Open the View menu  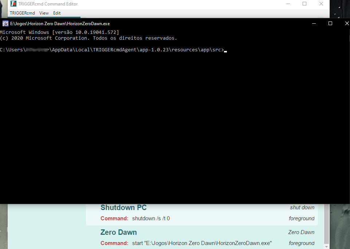[x=44, y=13]
